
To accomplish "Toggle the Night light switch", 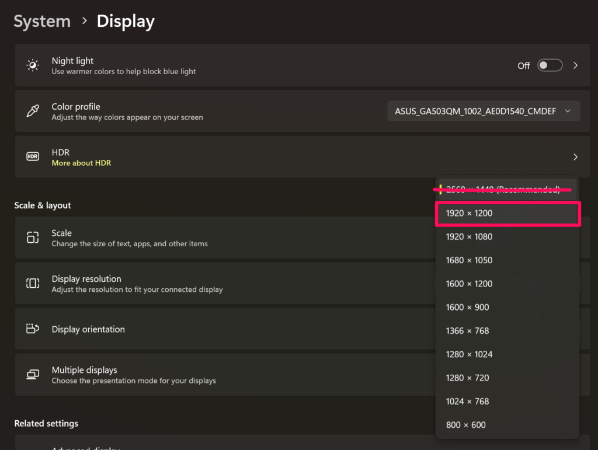I will pyautogui.click(x=550, y=65).
